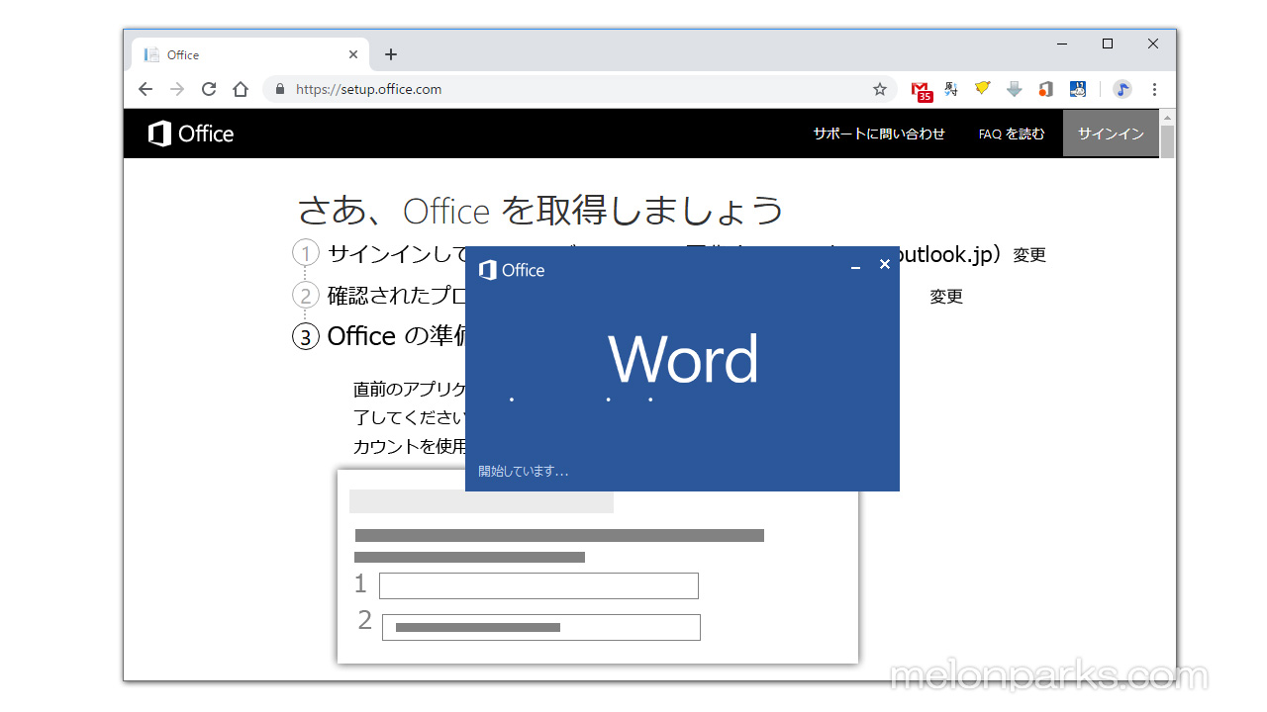
Task: Bookmark this page with the star icon
Action: [x=880, y=89]
